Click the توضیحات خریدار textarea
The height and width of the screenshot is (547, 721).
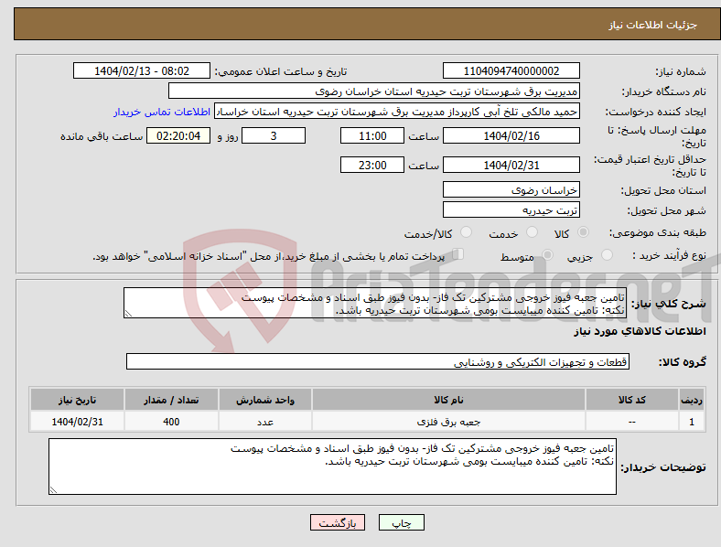332,467
